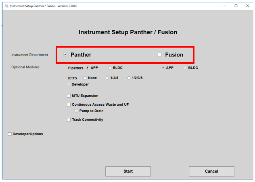Minimize the Instrument Setup window
This screenshot has width=255, height=182.
[x=225, y=6]
